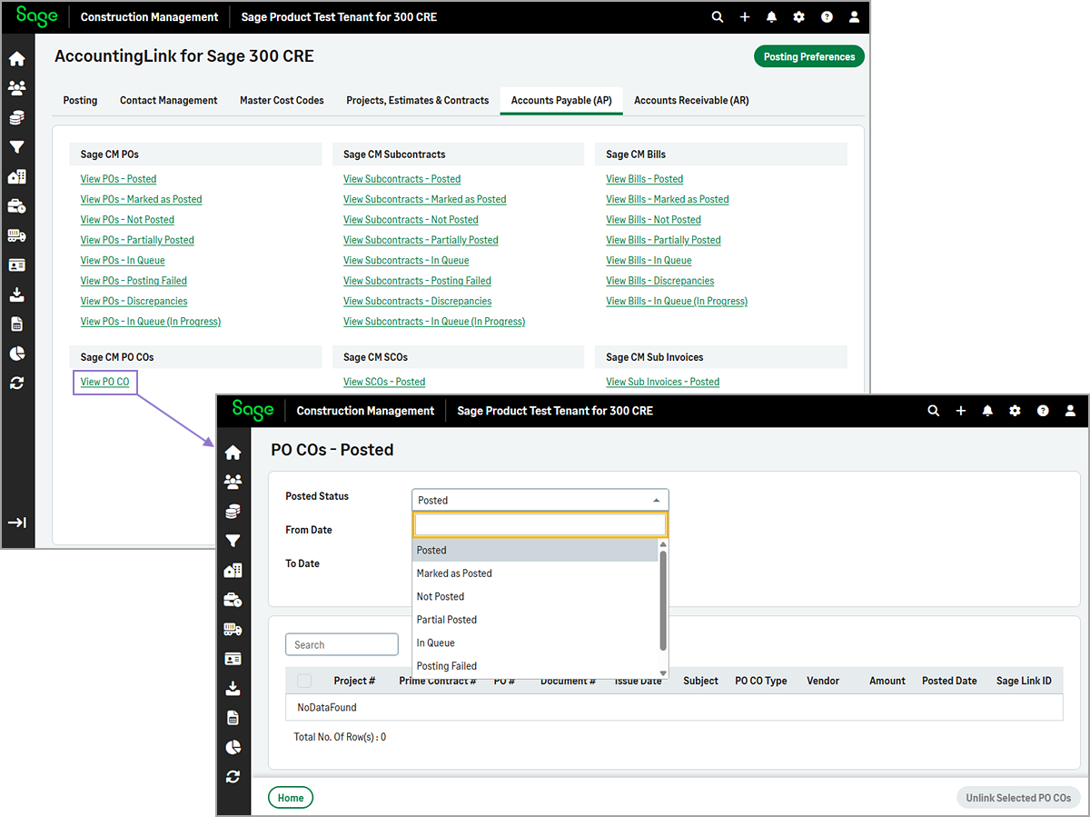Click Unlink Selected PO COs button
1090x817 pixels.
1018,798
